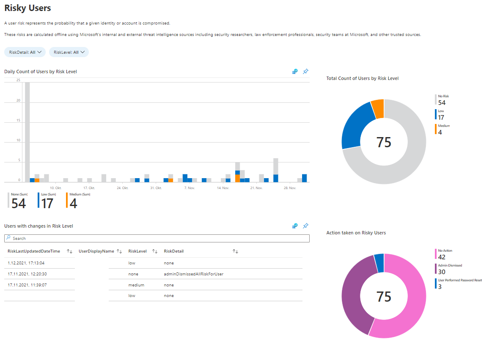
Task: Sort by RiskLevel arrows
Action: coord(155,251)
